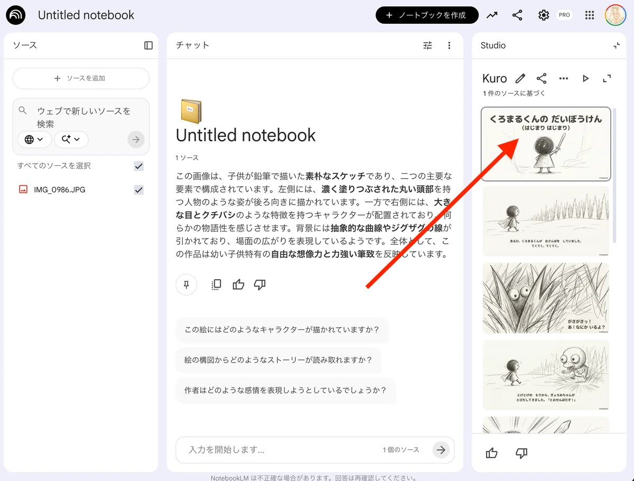
Task: Create a new notebook with ノートブックを作成
Action: [427, 15]
